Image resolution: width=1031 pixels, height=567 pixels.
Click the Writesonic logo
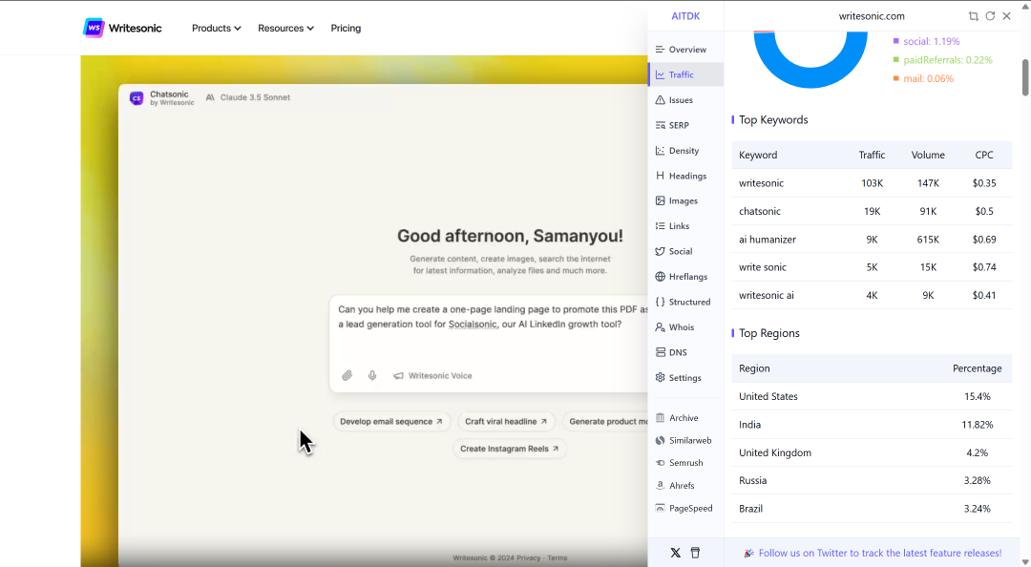(122, 28)
